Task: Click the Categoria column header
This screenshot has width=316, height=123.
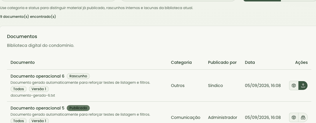Action: pos(181,62)
